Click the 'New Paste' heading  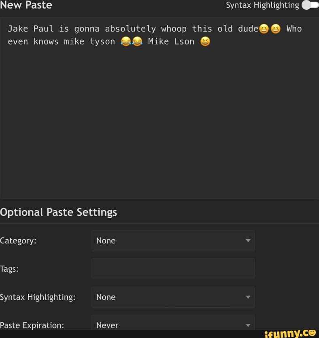[x=26, y=5]
